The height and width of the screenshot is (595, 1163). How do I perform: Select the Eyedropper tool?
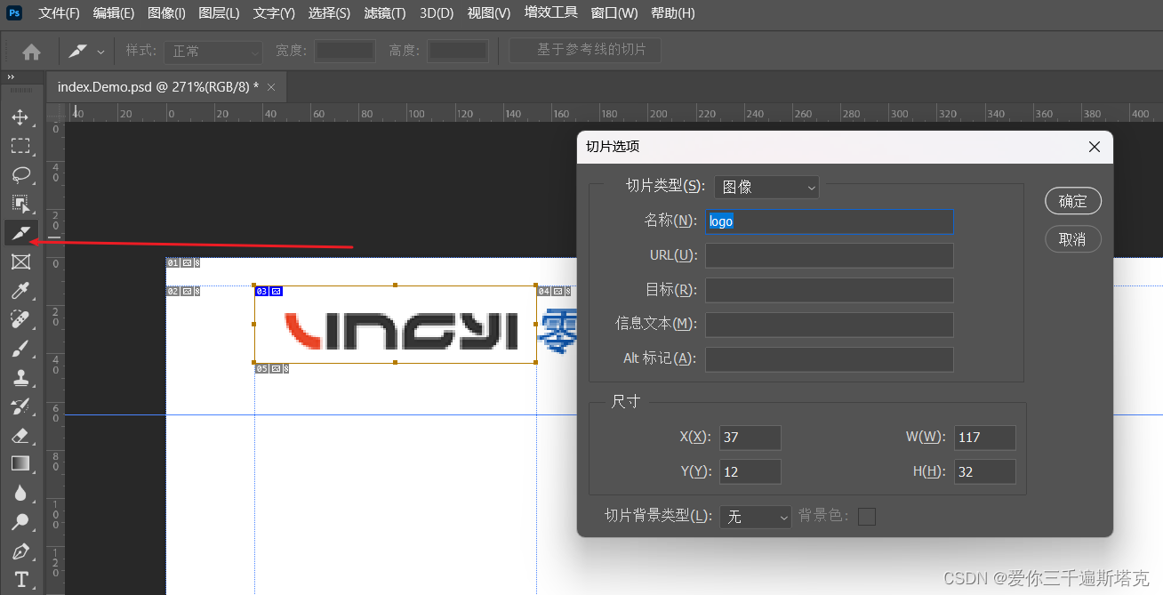tap(20, 291)
